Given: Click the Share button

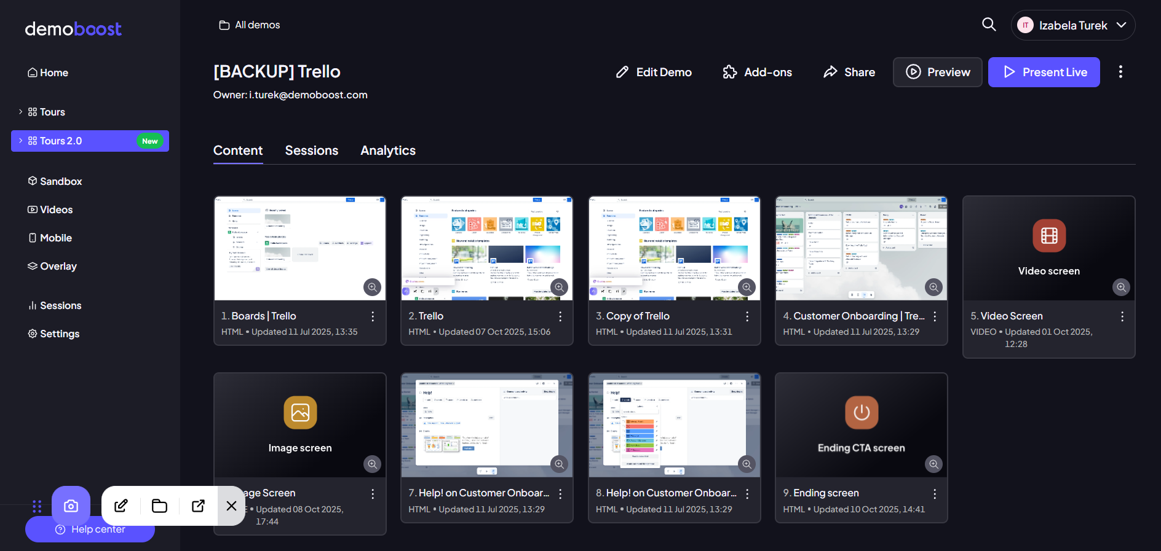Looking at the screenshot, I should click(x=849, y=72).
